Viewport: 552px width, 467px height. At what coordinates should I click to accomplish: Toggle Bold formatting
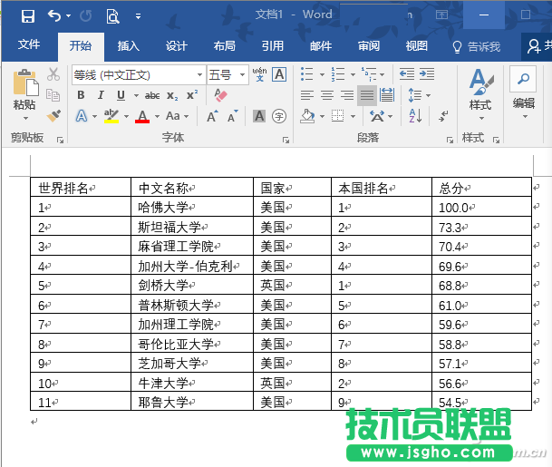tap(81, 95)
